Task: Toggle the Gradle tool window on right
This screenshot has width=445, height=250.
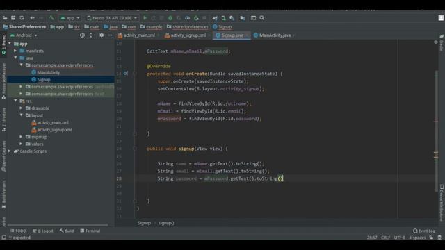Action: pos(442,43)
